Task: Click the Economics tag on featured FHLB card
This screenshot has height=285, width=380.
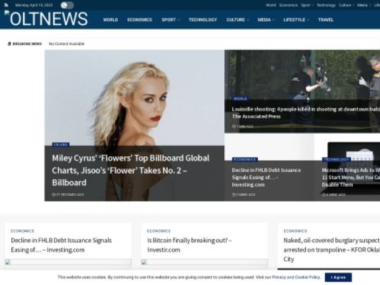Action: 244,160
